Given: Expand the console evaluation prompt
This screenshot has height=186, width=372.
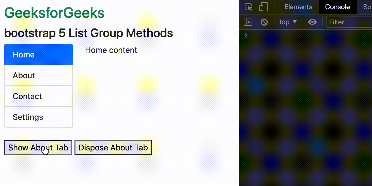Looking at the screenshot, I should coord(246,35).
